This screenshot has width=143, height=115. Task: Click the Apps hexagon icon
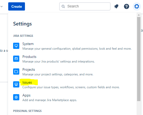[x=16, y=97]
